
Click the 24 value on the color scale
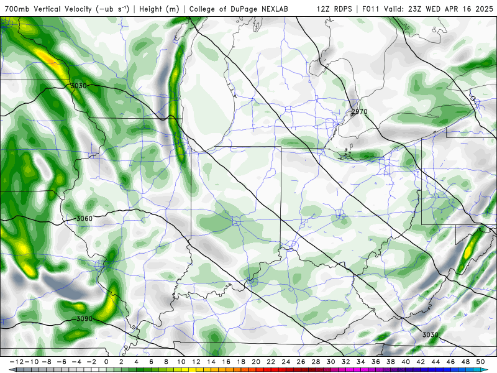[x=286, y=362]
